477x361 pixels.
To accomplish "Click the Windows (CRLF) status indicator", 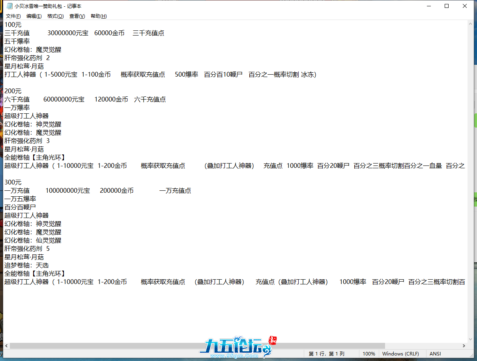I will pyautogui.click(x=401, y=353).
